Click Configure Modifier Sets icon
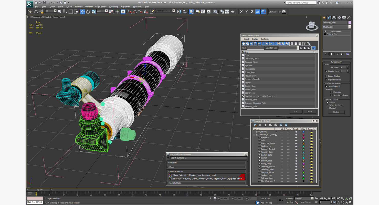The width and height of the screenshot is (379, 205). point(348,54)
